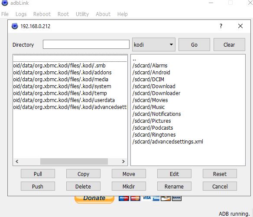Click the American Express card icon
Viewport: 253px width, 217px height.
156,199
